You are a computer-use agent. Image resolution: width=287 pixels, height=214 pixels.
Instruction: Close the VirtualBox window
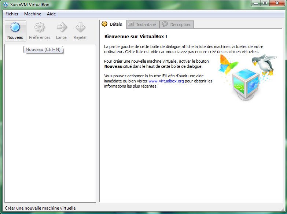pos(277,3)
